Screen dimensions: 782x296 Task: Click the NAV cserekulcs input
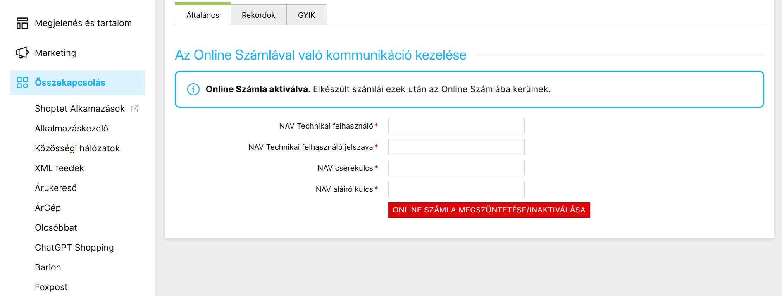click(x=456, y=168)
